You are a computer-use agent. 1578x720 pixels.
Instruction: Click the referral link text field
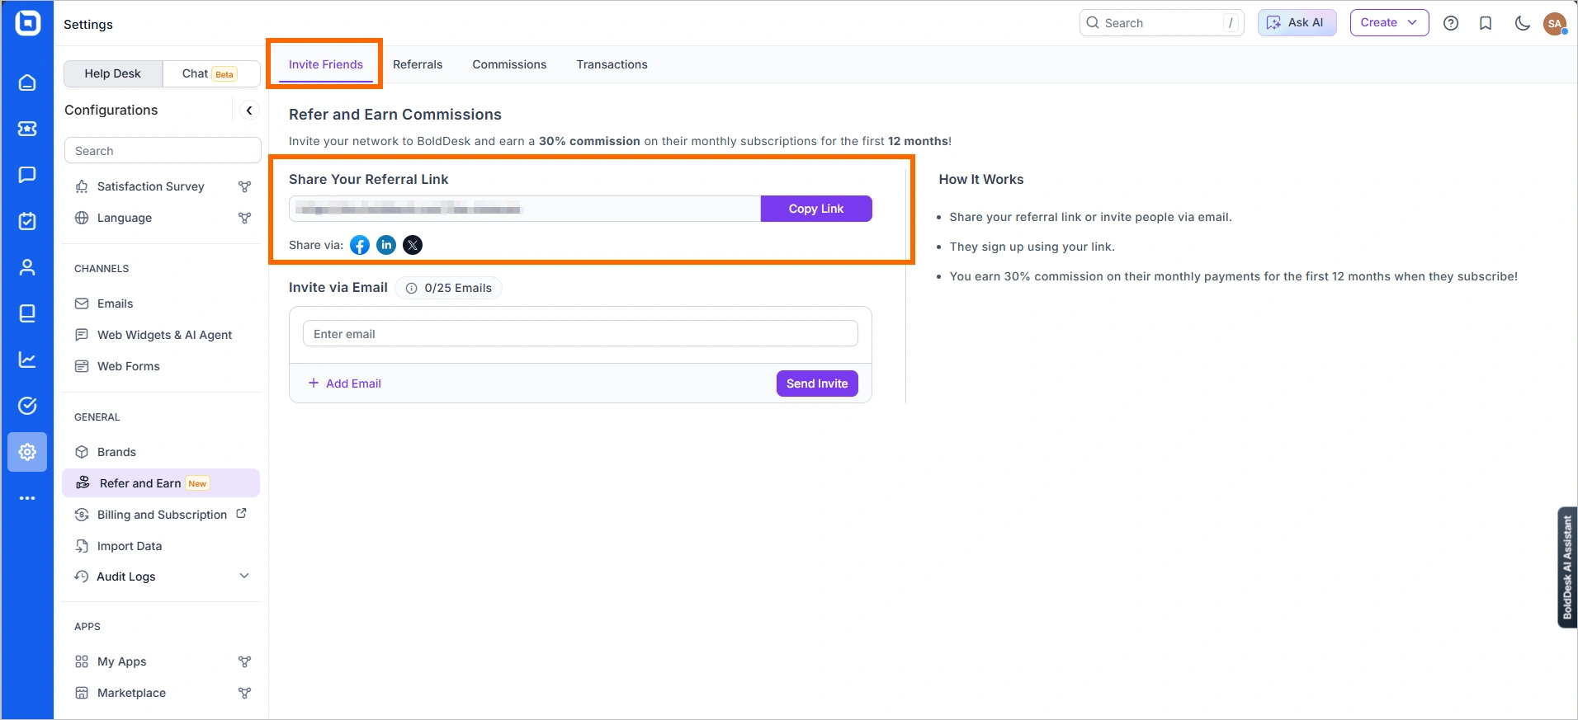tap(525, 209)
